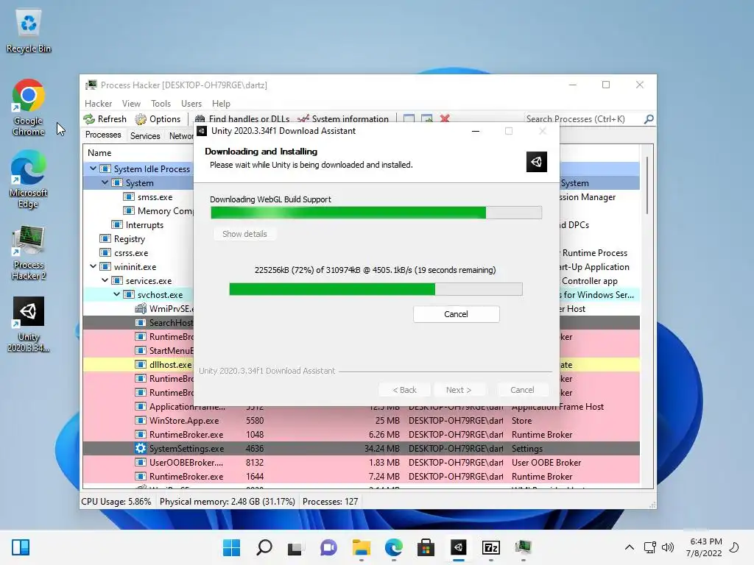Open File Explorer from the taskbar
The image size is (754, 565).
click(x=361, y=547)
